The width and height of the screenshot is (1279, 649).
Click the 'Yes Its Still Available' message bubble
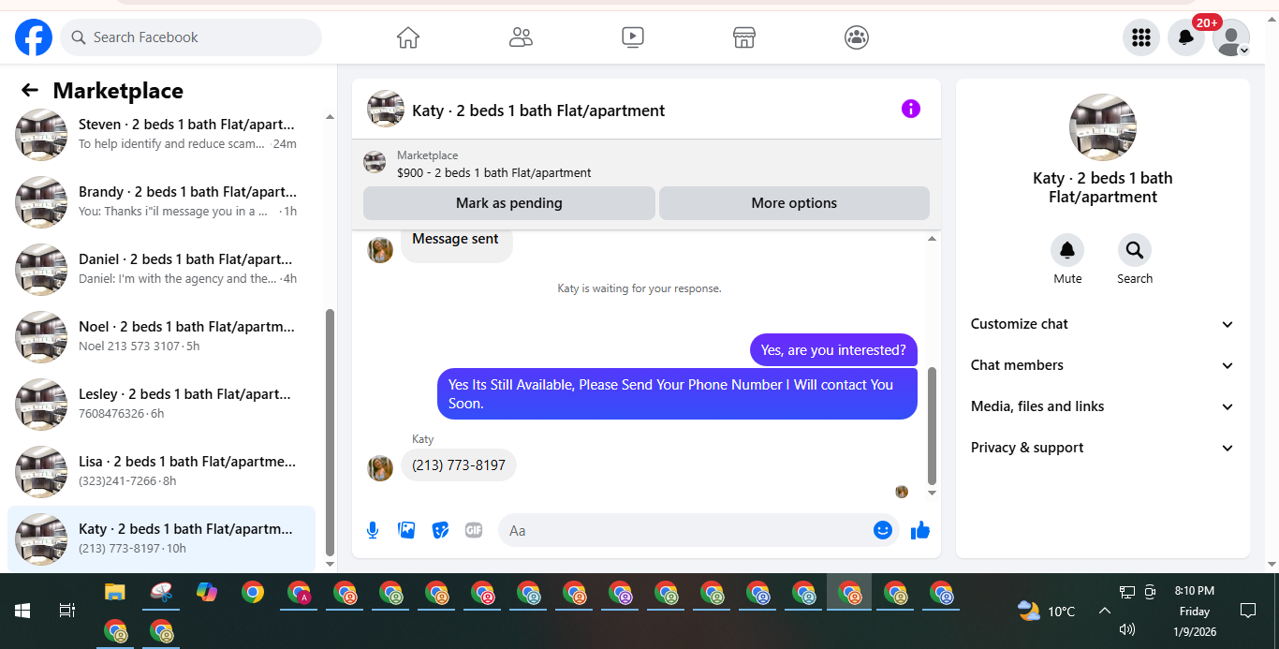click(677, 394)
